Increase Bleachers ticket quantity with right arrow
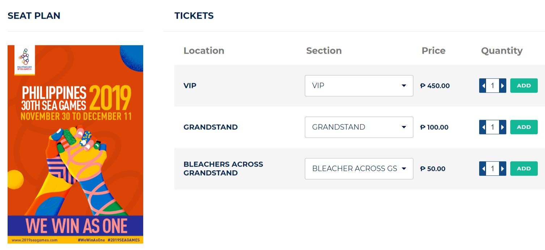This screenshot has width=545, height=250. coord(502,169)
